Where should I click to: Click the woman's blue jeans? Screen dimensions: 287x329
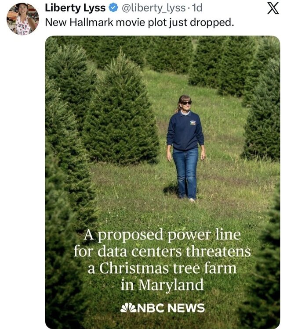tap(185, 171)
